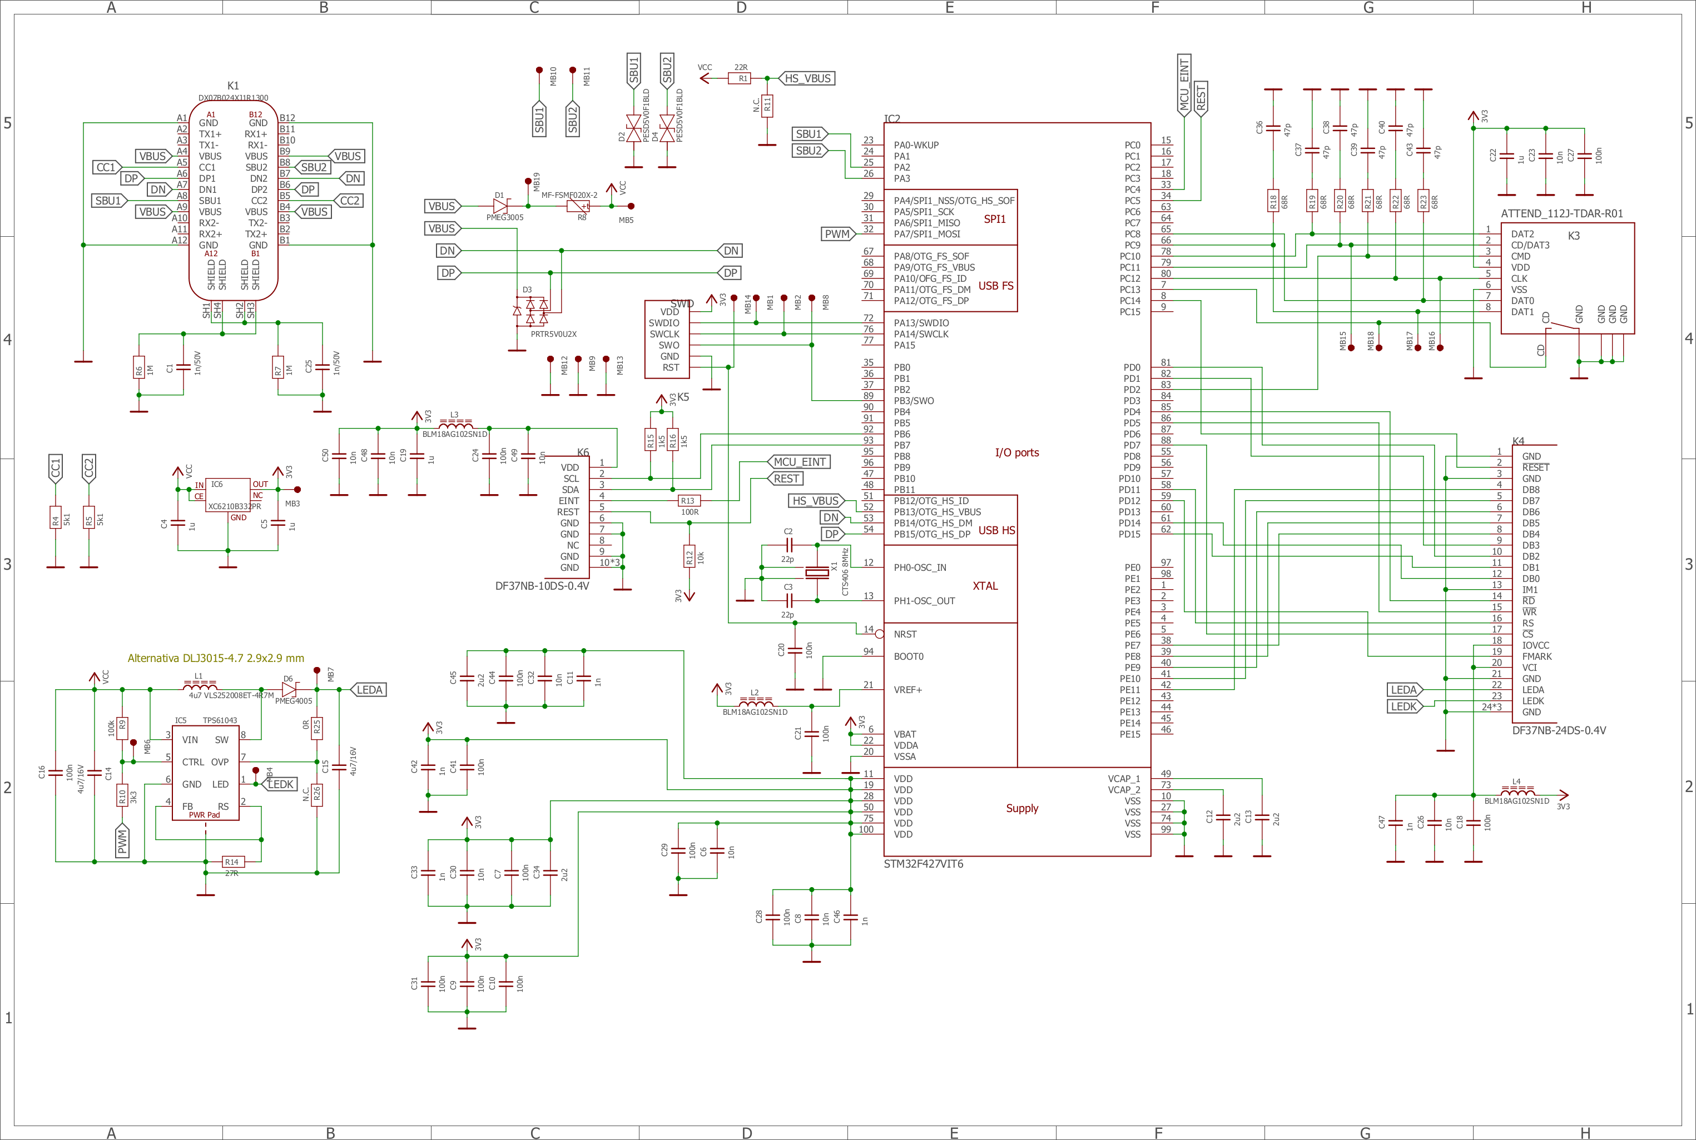Click the PA0-WKUP pin name
1696x1140 pixels.
coord(916,146)
